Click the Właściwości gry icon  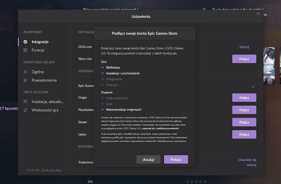pyautogui.click(x=25, y=110)
